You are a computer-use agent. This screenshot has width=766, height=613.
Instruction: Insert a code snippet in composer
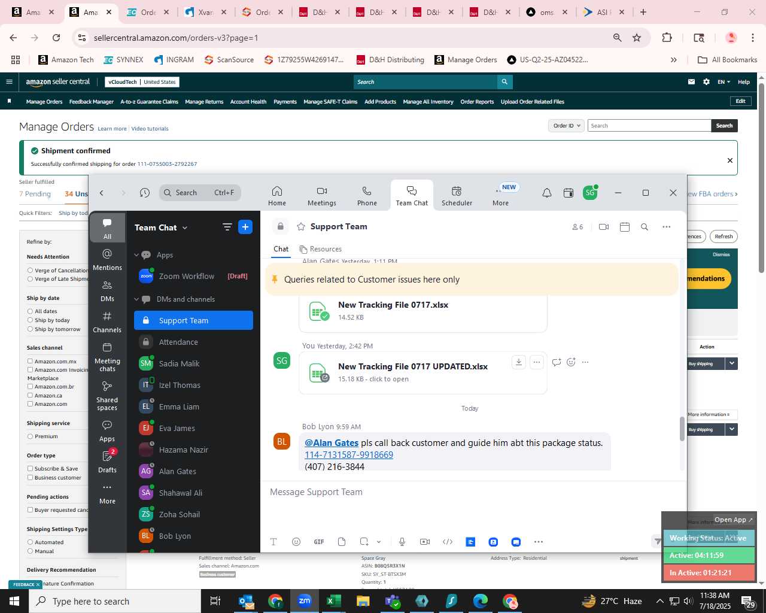448,542
